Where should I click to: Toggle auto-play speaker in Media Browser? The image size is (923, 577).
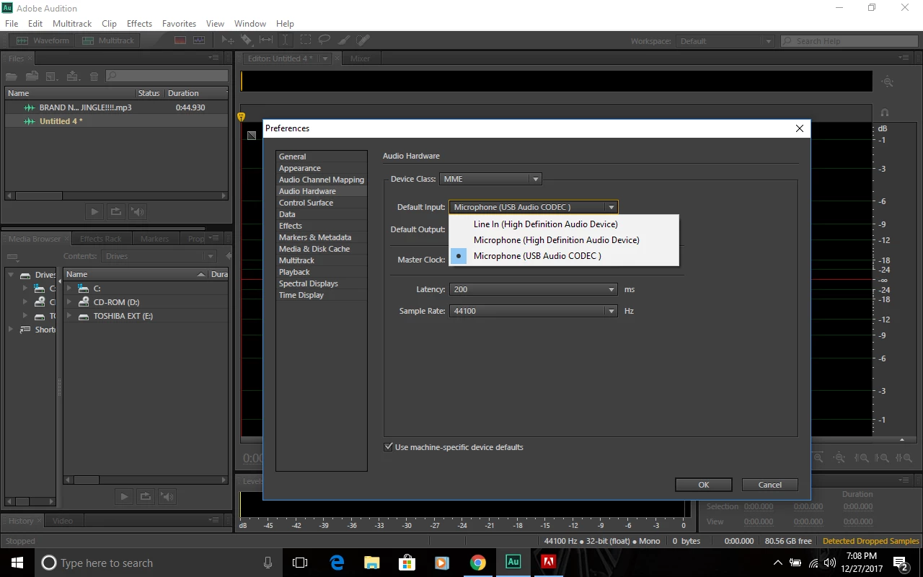[167, 496]
